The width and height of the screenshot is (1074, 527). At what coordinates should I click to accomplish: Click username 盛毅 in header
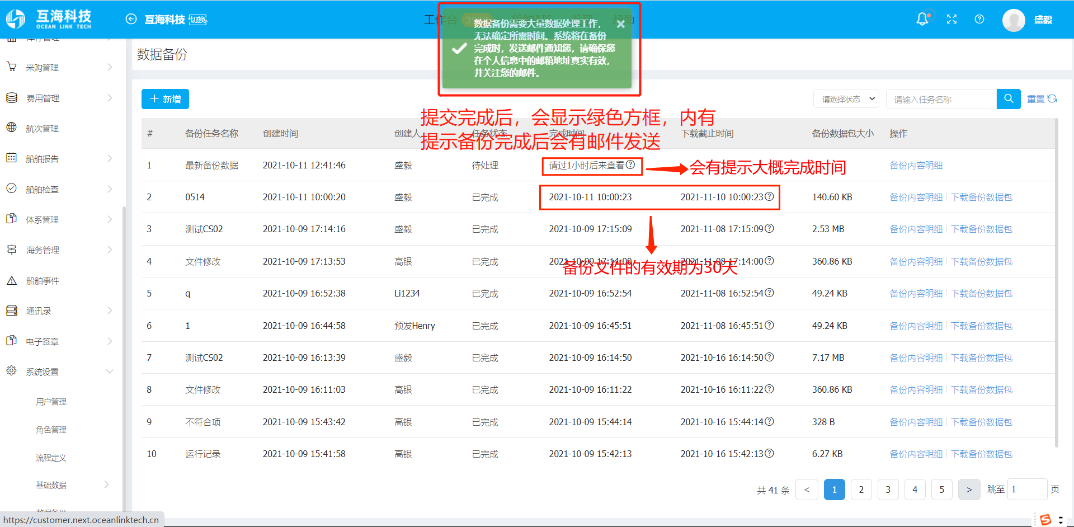(x=1043, y=20)
